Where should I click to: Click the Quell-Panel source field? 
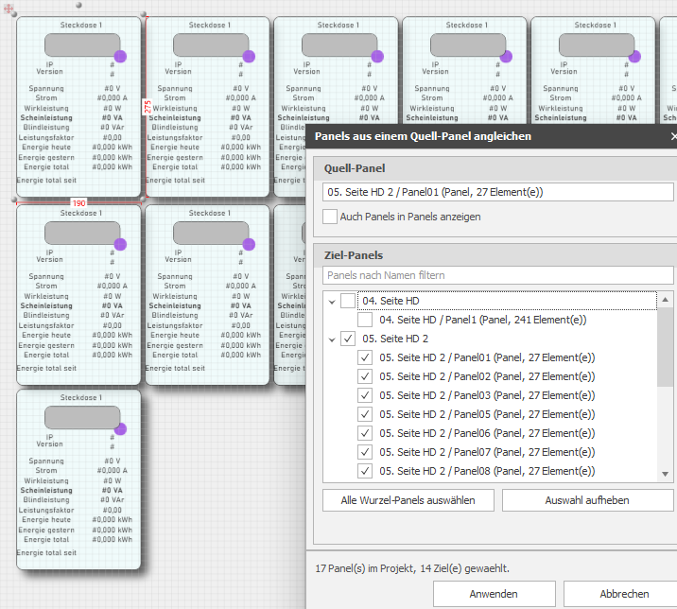pos(497,192)
